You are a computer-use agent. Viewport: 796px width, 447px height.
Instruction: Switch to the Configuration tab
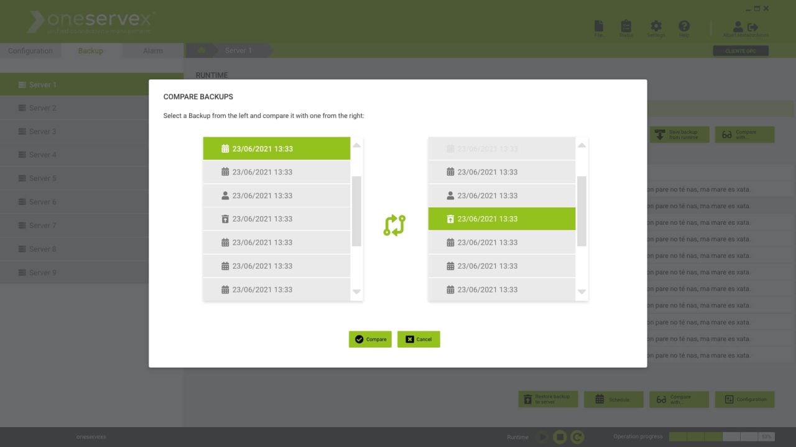(30, 51)
